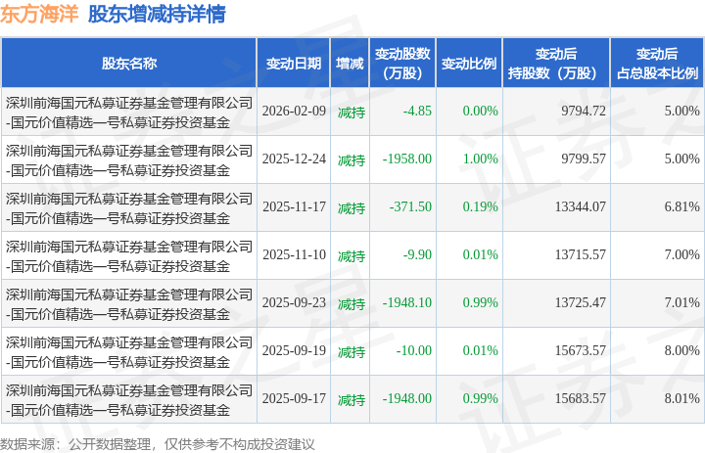The width and height of the screenshot is (705, 453).
Task: Click the 13344.07 holdings value
Action: pyautogui.click(x=581, y=206)
